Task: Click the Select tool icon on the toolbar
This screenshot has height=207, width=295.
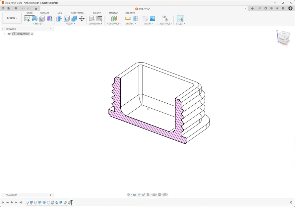Action: [x=180, y=19]
